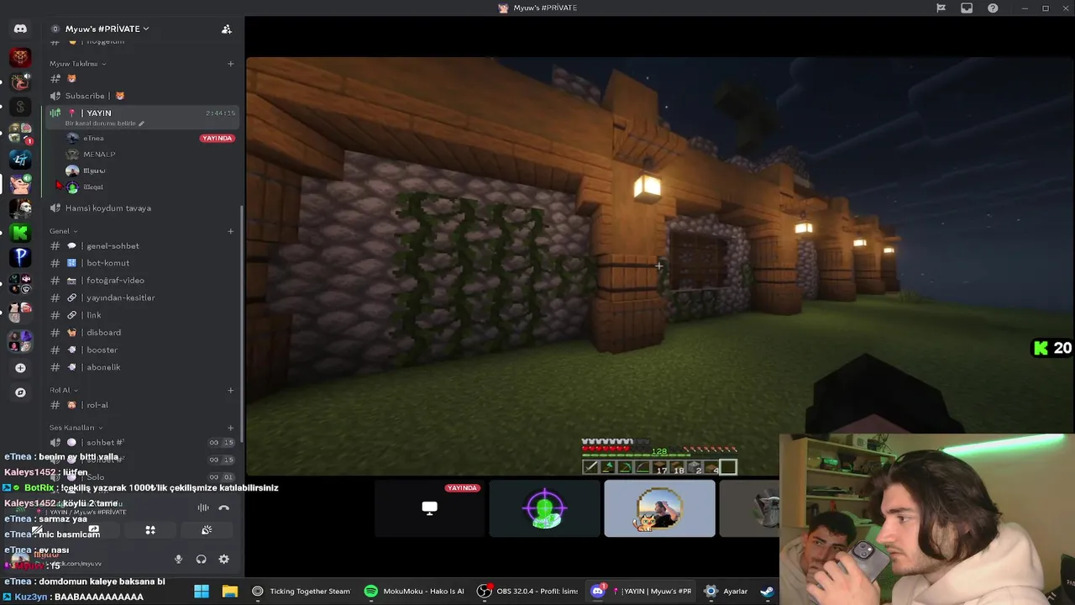Open Discord inbox icon in title bar
The height and width of the screenshot is (605, 1075).
pyautogui.click(x=967, y=8)
